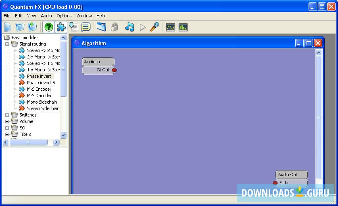
Task: Maximize the Quantum FX main window
Action: point(322,7)
